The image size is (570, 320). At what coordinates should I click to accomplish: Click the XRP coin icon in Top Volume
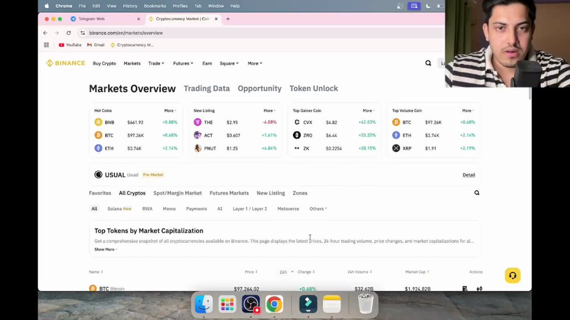coord(396,148)
